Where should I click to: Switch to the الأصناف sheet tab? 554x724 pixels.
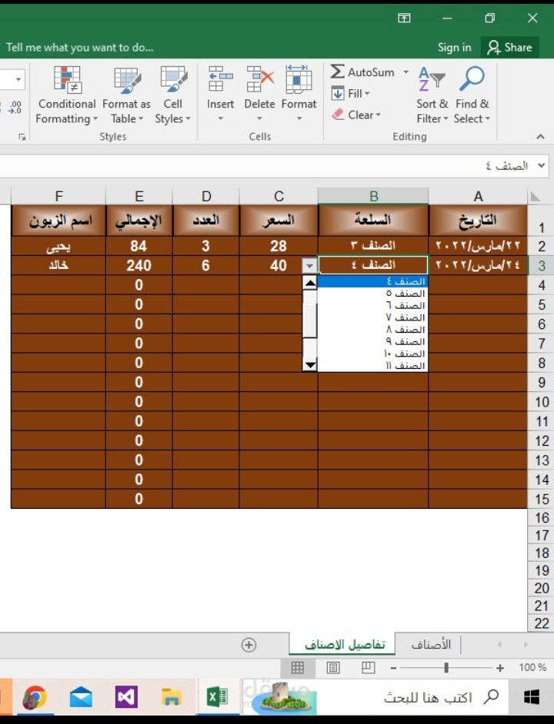pyautogui.click(x=431, y=644)
